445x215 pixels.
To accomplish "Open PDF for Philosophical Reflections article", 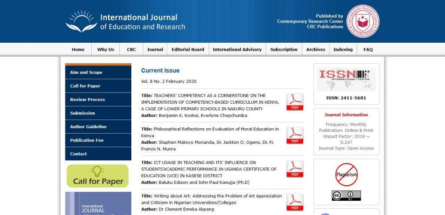I will (295, 135).
